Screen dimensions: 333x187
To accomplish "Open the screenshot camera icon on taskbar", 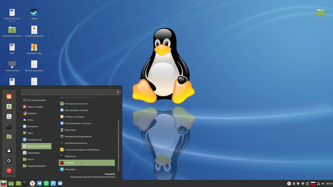I will [60, 183].
